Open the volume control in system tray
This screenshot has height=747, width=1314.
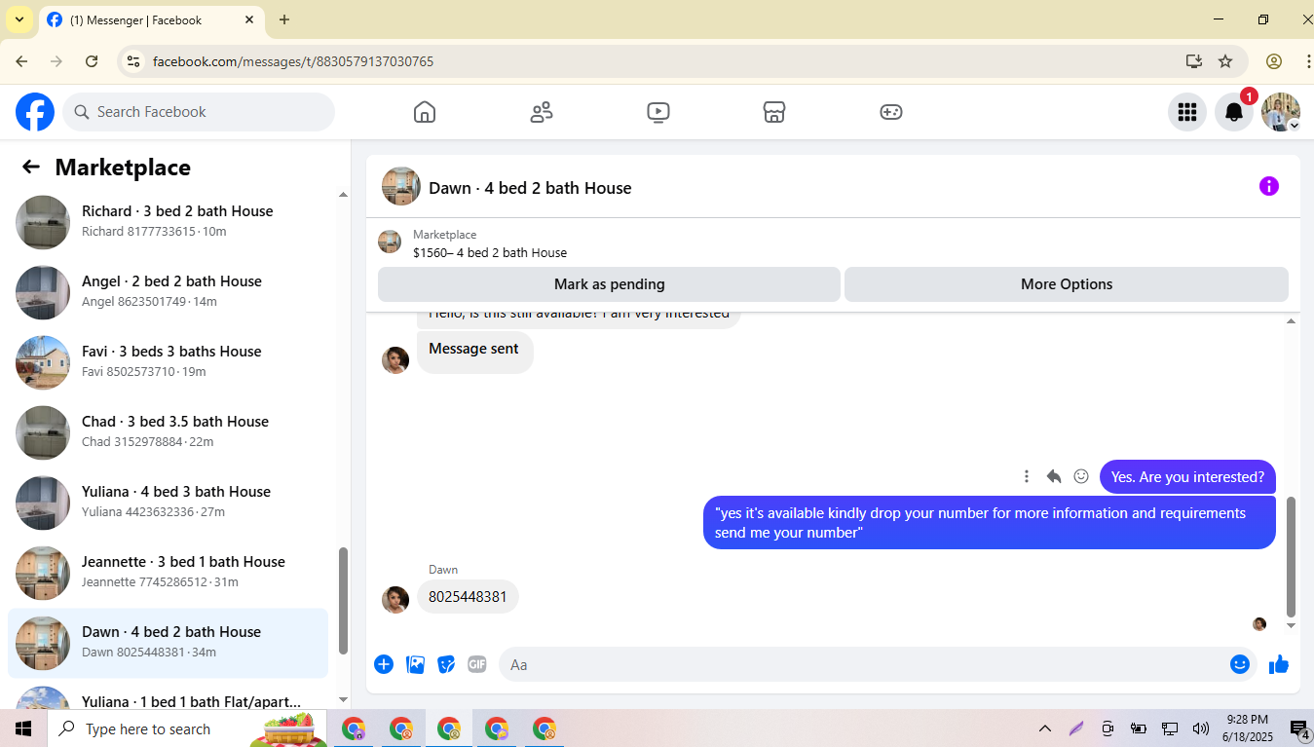(1201, 728)
